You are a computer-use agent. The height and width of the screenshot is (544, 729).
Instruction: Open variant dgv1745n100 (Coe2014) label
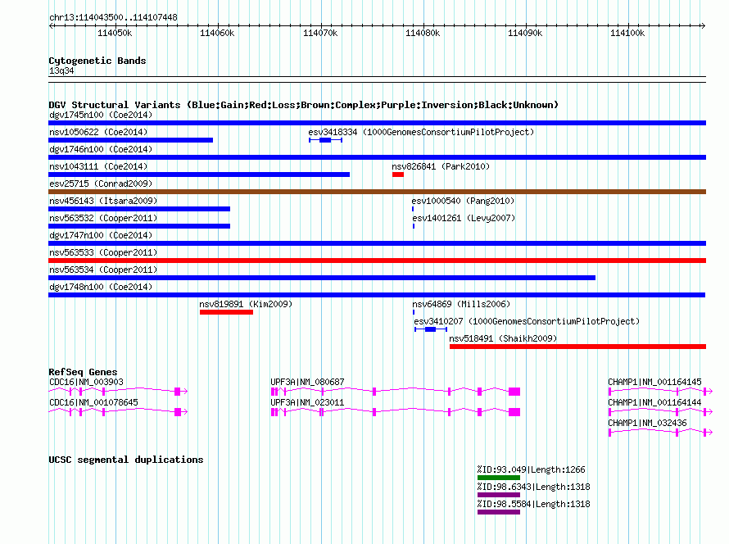tap(101, 115)
